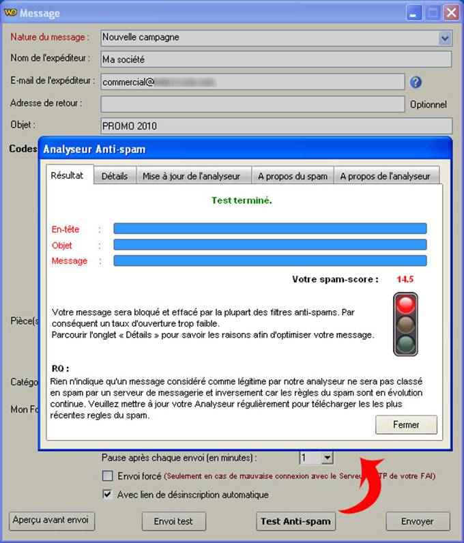This screenshot has width=464, height=543.
Task: Uncheck the automatic unsubscribe link option
Action: [107, 494]
